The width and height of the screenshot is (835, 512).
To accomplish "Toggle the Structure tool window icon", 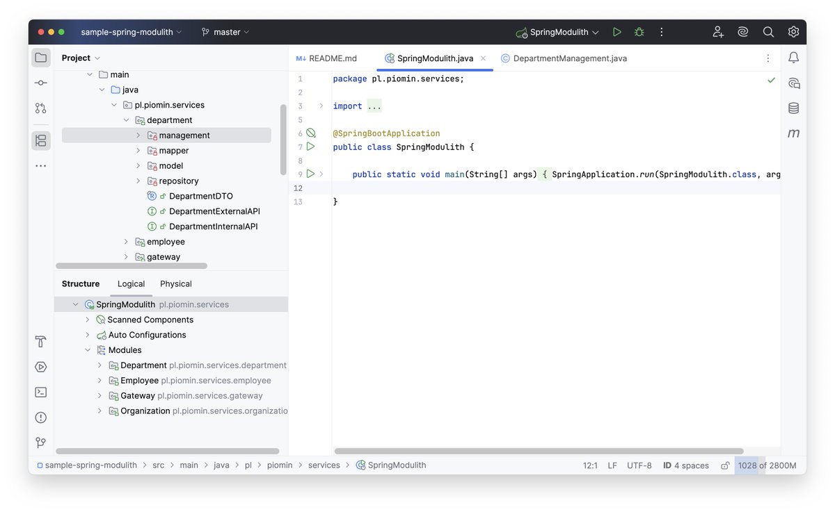I will point(41,140).
